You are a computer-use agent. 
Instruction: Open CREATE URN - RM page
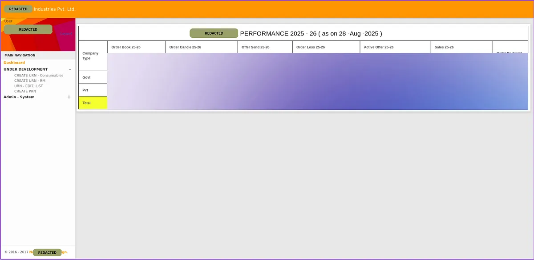[30, 81]
